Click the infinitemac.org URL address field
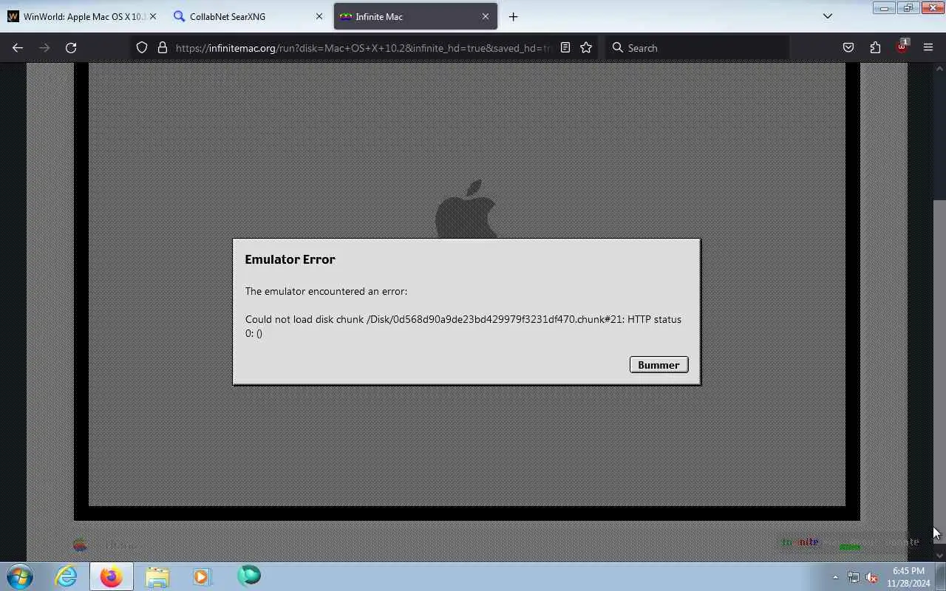Screen dimensions: 946x591 point(363,48)
